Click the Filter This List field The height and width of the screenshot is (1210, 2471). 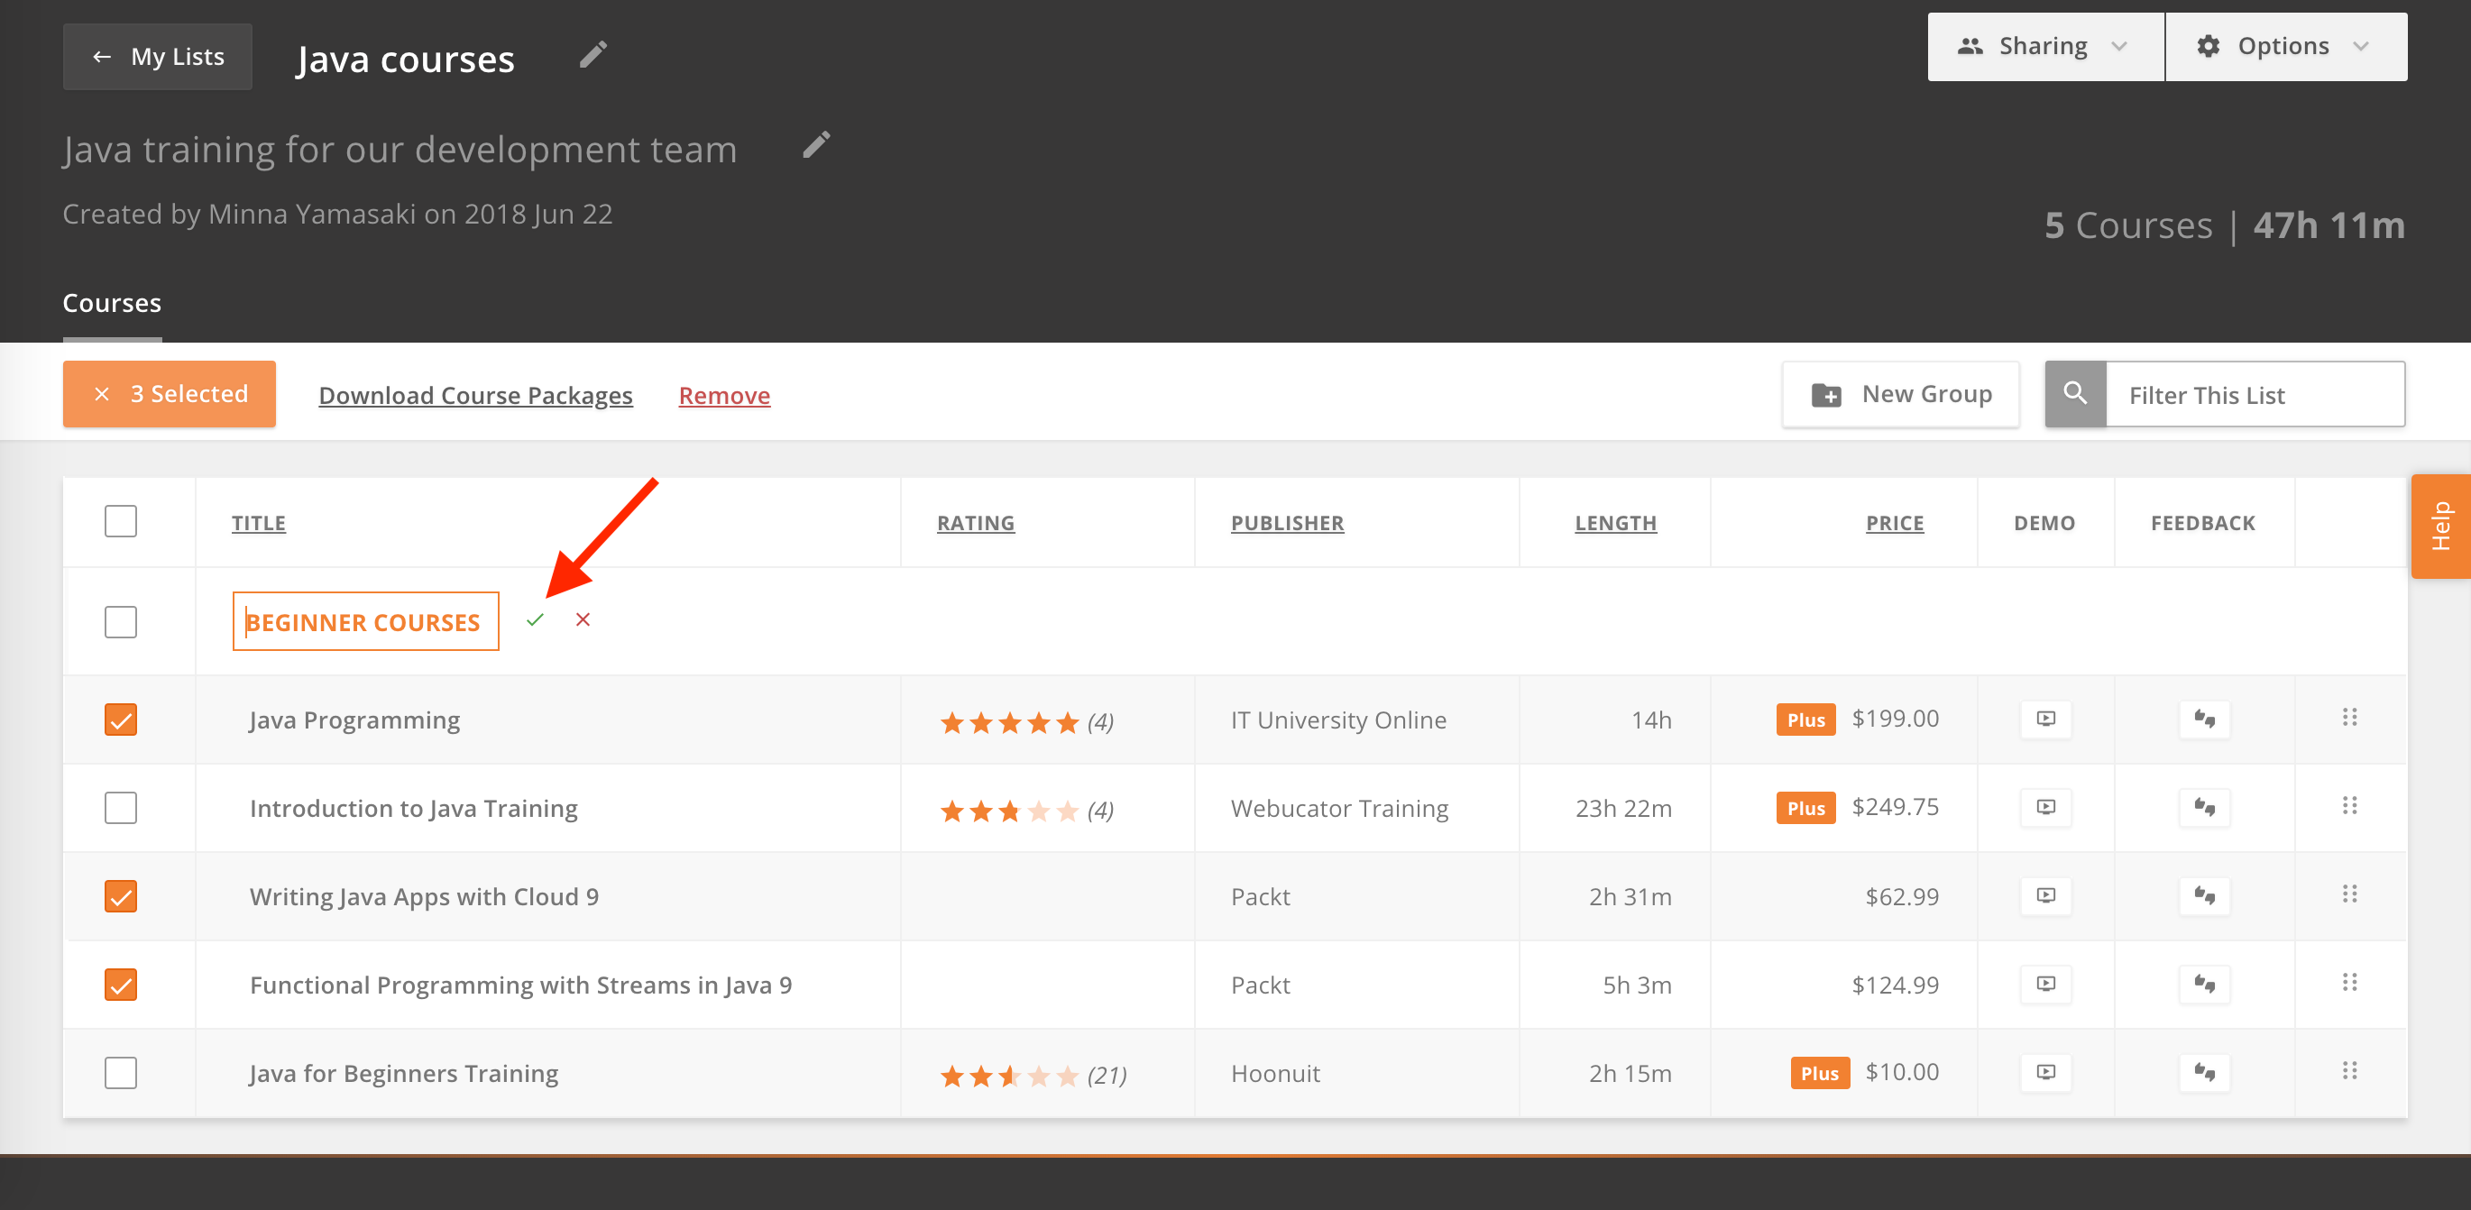(x=2255, y=395)
